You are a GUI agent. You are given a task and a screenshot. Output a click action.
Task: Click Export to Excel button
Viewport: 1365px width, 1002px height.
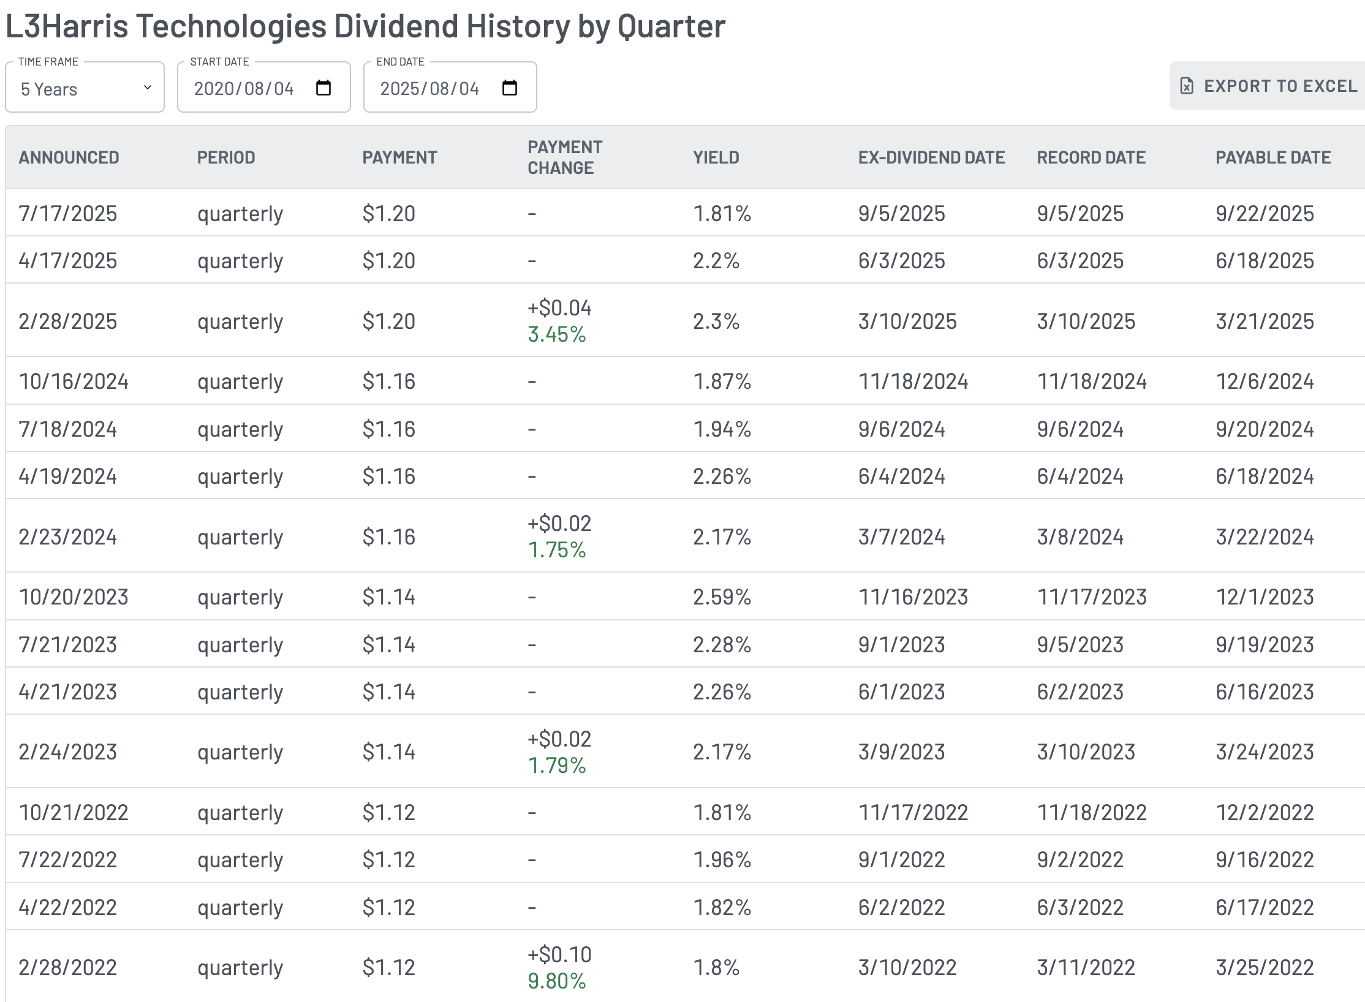point(1268,86)
